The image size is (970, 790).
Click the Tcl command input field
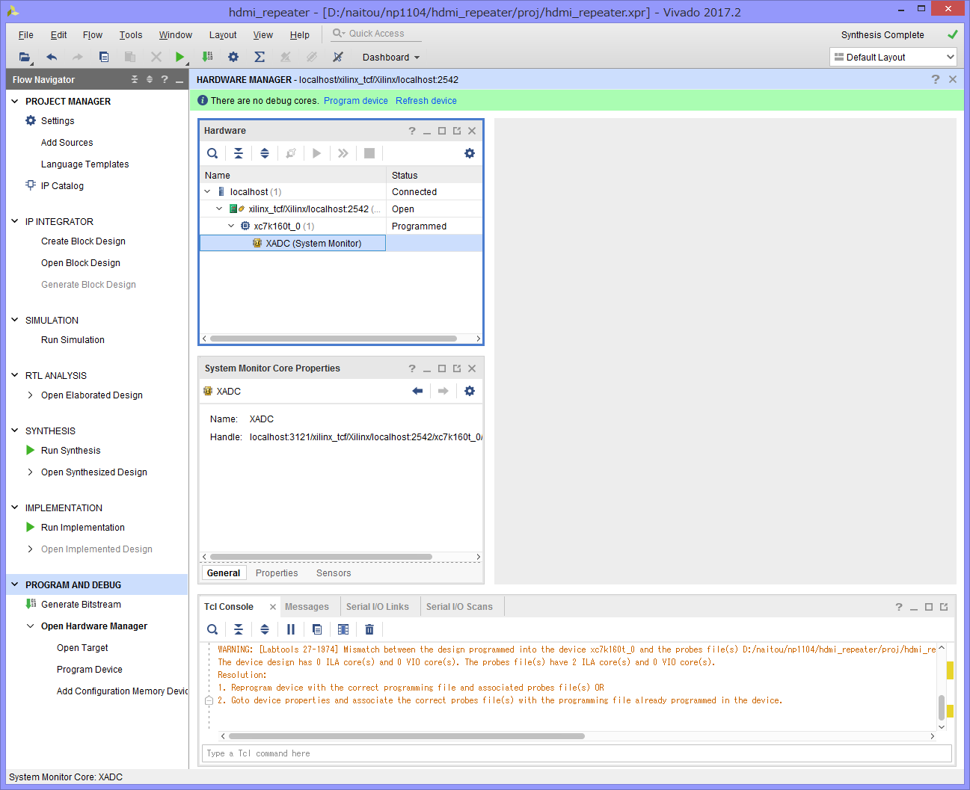click(x=576, y=753)
